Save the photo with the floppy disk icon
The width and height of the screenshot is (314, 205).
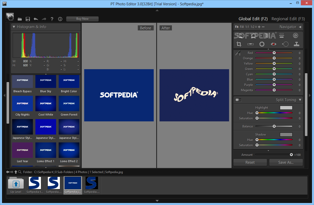pyautogui.click(x=28, y=19)
